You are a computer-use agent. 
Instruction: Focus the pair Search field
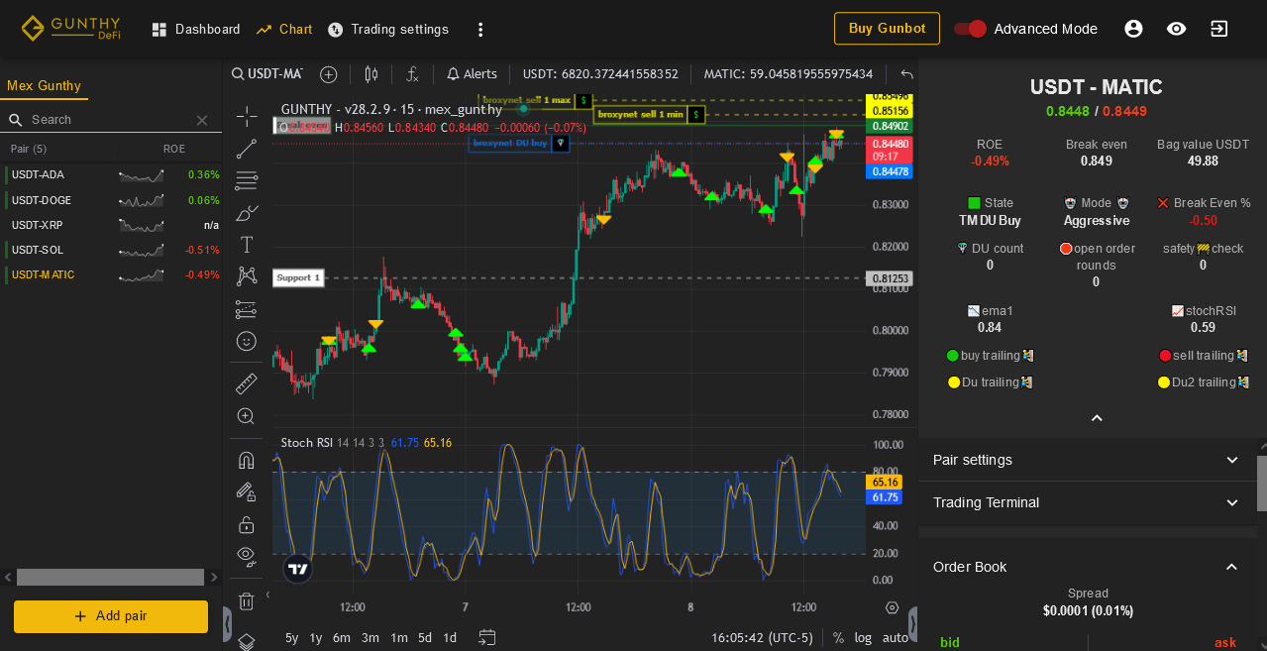111,120
